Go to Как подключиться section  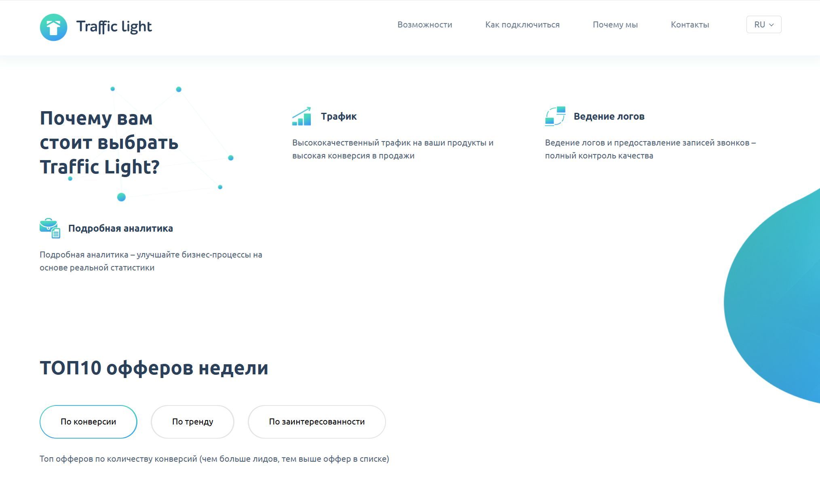coord(522,25)
